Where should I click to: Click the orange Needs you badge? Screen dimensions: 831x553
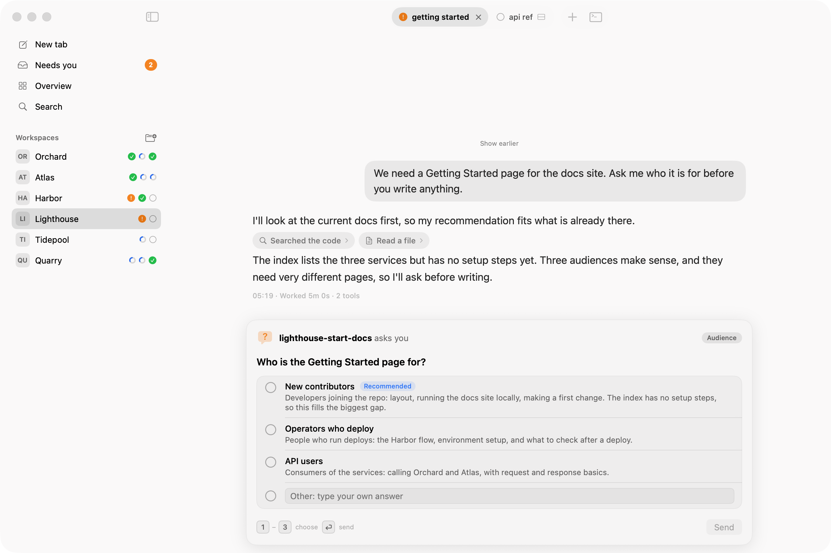(151, 65)
